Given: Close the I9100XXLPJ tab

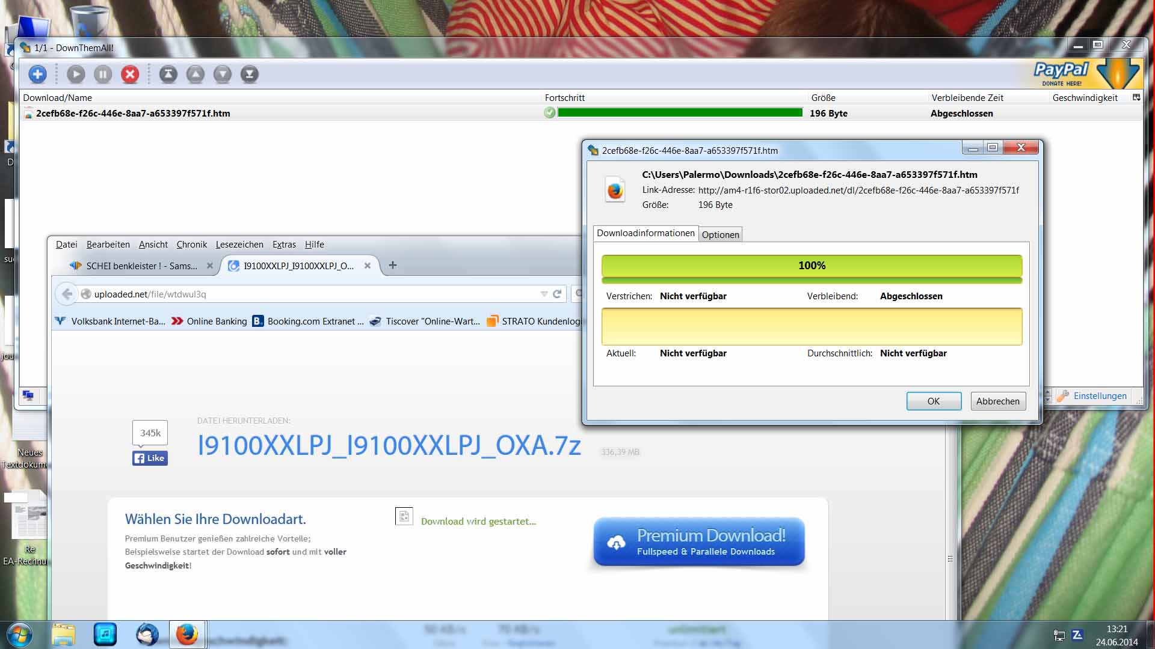Looking at the screenshot, I should [368, 266].
